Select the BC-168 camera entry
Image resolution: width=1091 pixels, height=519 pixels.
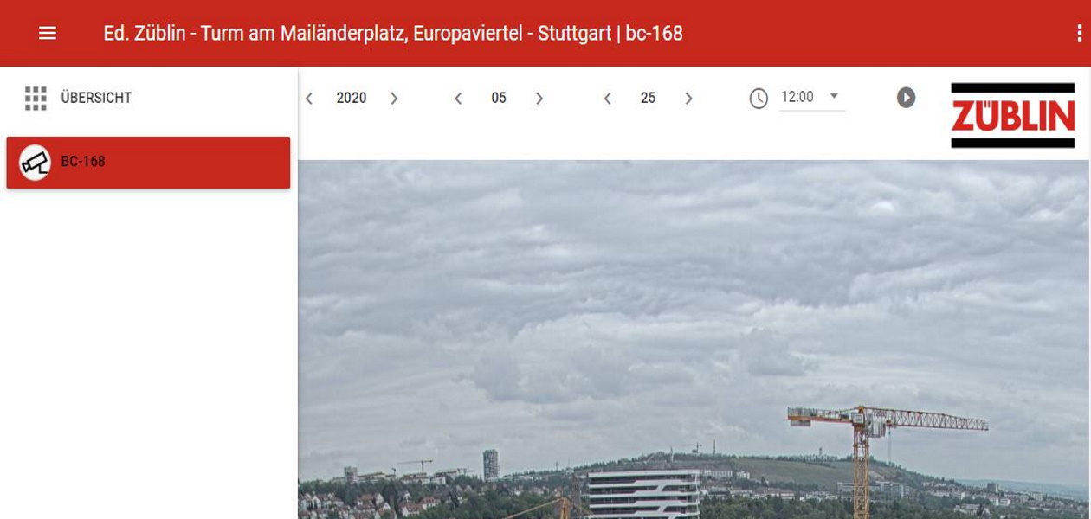point(148,162)
